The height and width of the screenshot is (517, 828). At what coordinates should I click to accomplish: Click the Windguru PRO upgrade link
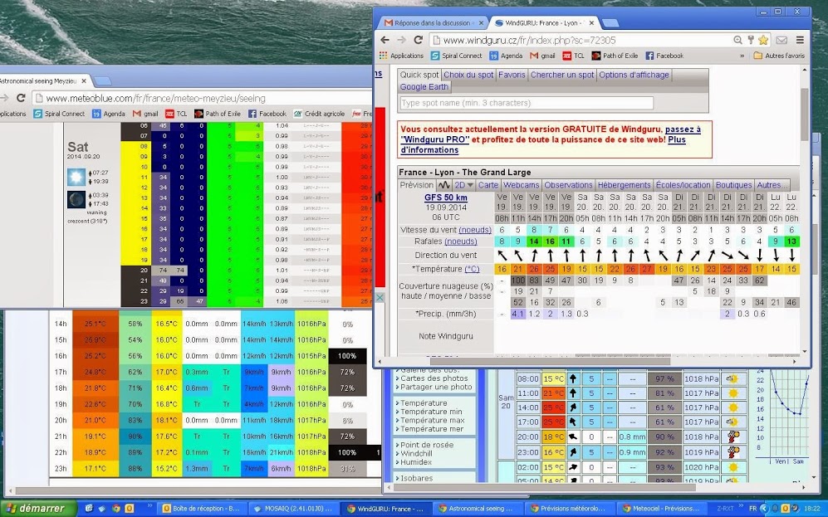coord(435,139)
